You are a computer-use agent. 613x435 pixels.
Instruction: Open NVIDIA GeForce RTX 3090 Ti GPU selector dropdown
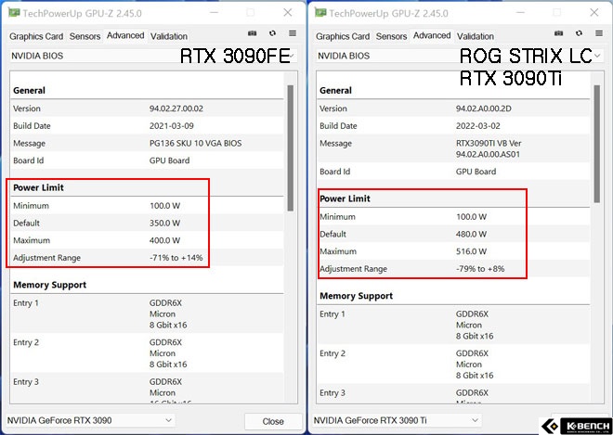point(397,420)
